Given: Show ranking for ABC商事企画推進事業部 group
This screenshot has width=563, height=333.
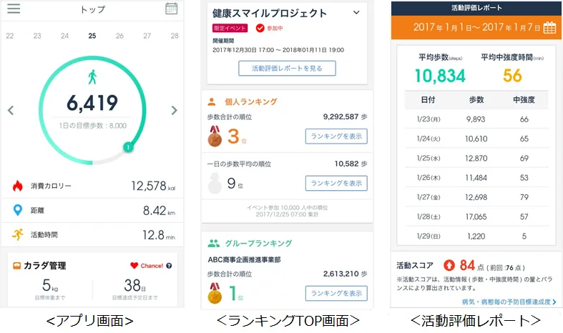Looking at the screenshot, I should tap(336, 293).
